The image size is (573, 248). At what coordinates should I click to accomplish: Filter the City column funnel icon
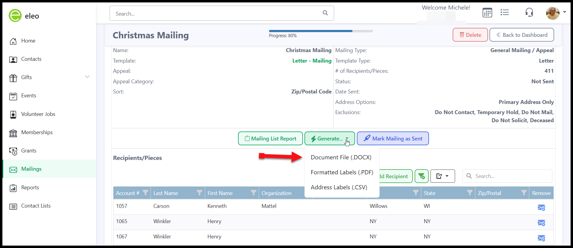coord(416,193)
